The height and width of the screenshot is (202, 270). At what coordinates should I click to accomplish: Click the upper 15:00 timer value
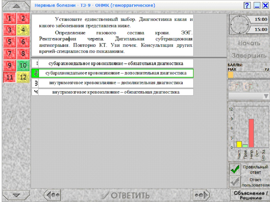point(261,19)
